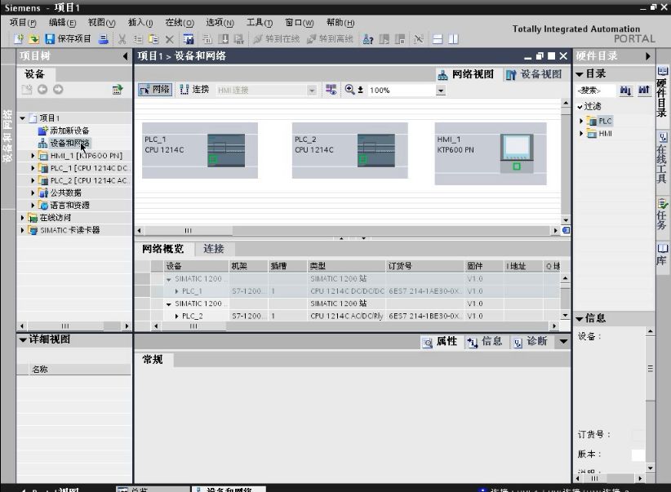671x492 pixels.
Task: Open the 插入(I) menu
Action: pos(140,22)
